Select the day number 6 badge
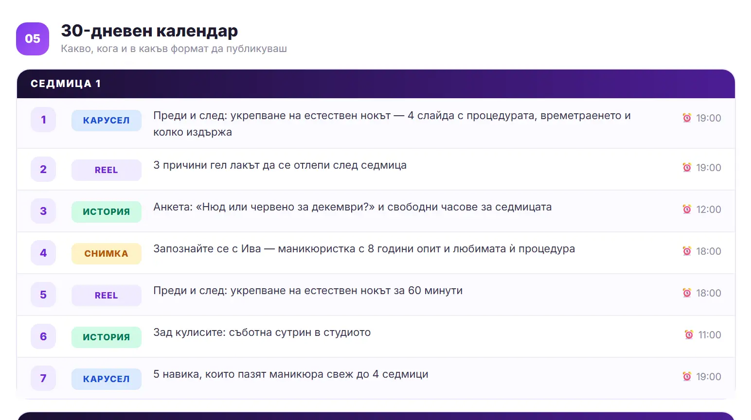This screenshot has width=751, height=420. 43,336
